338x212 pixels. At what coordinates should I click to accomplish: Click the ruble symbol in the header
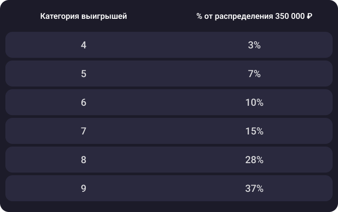(309, 17)
